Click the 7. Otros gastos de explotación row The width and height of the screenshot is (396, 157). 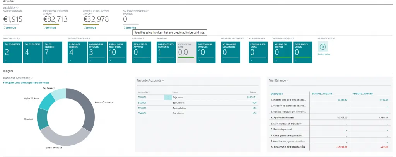point(286,135)
